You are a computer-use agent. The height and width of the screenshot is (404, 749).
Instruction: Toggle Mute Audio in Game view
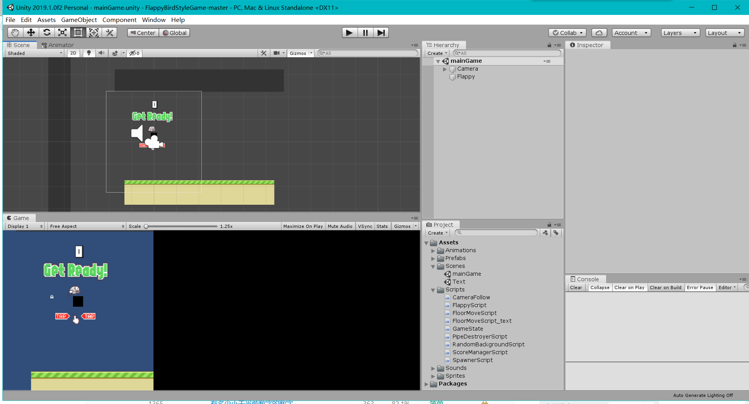[x=340, y=226]
